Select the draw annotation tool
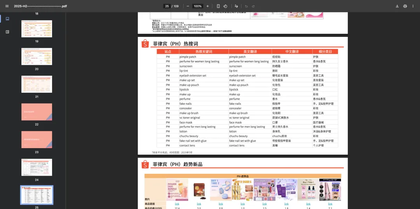This screenshot has height=209, width=420. click(236, 6)
